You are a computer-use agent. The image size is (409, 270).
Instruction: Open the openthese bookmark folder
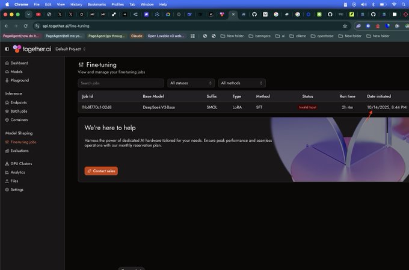322,36
